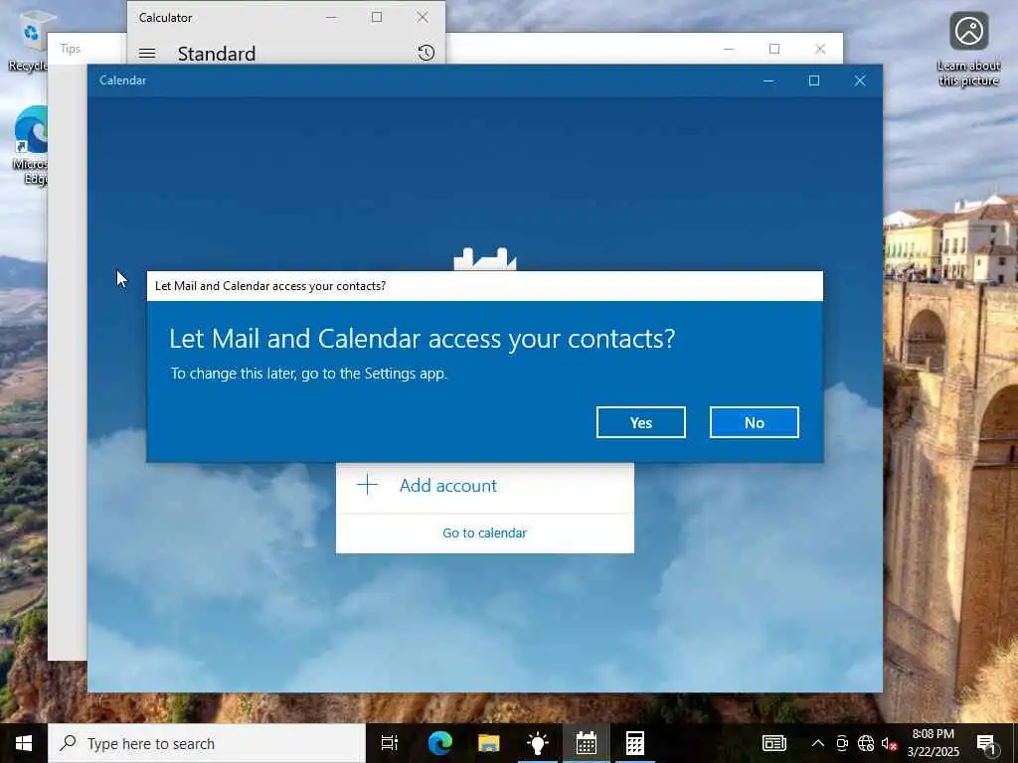Switch to Calculator app in taskbar
Image resolution: width=1018 pixels, height=763 pixels.
tap(635, 743)
